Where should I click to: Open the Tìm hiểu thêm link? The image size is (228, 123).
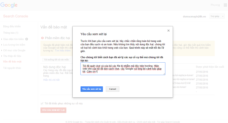pyautogui.click(x=63, y=50)
